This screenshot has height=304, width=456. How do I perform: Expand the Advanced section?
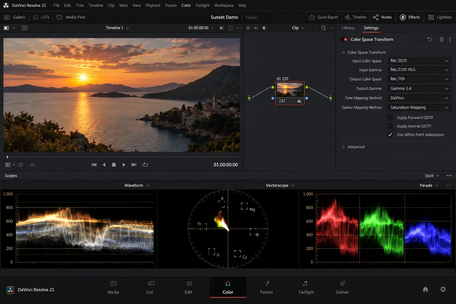click(x=353, y=147)
